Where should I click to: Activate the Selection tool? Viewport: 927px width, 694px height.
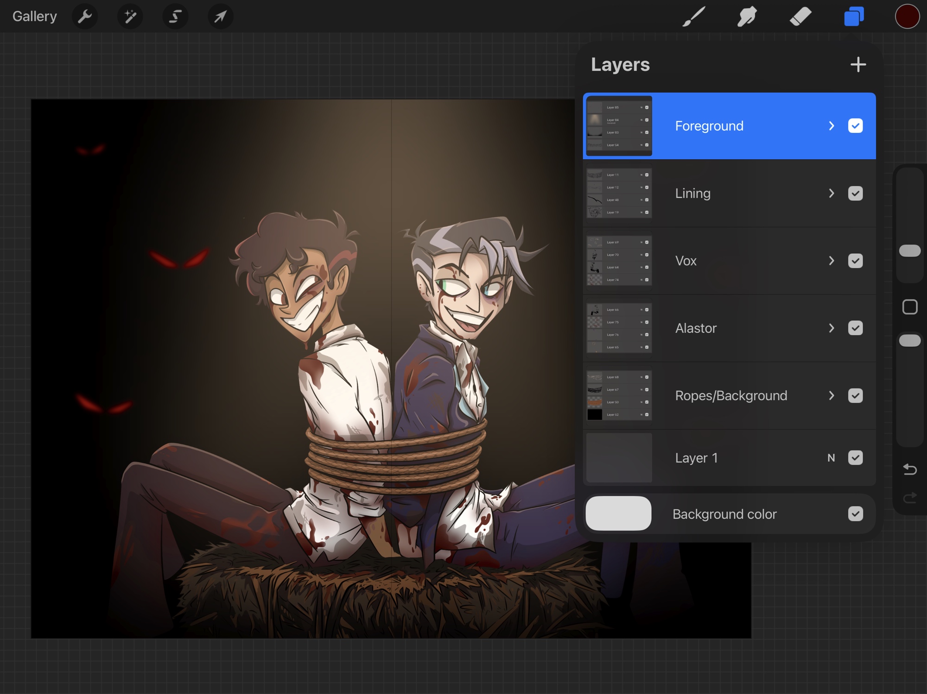tap(175, 17)
